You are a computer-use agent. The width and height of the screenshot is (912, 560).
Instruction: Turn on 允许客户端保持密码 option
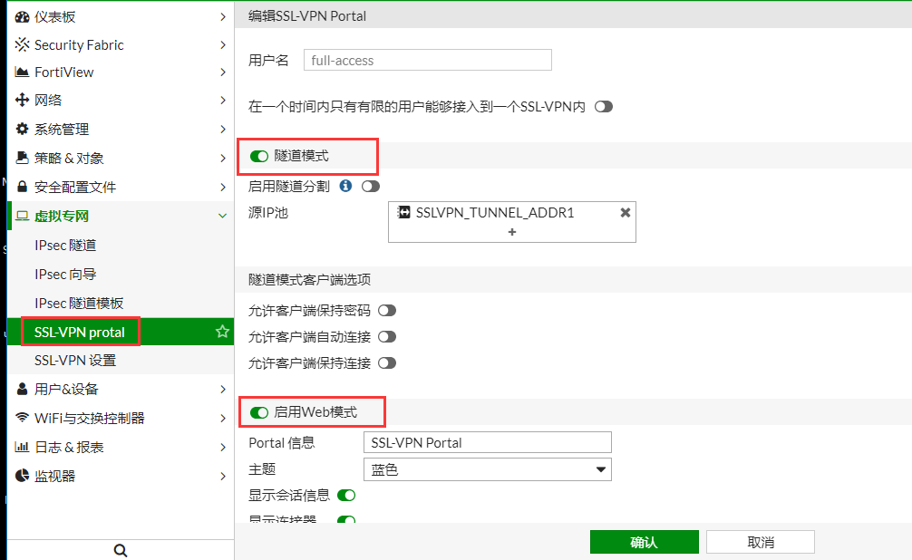386,310
